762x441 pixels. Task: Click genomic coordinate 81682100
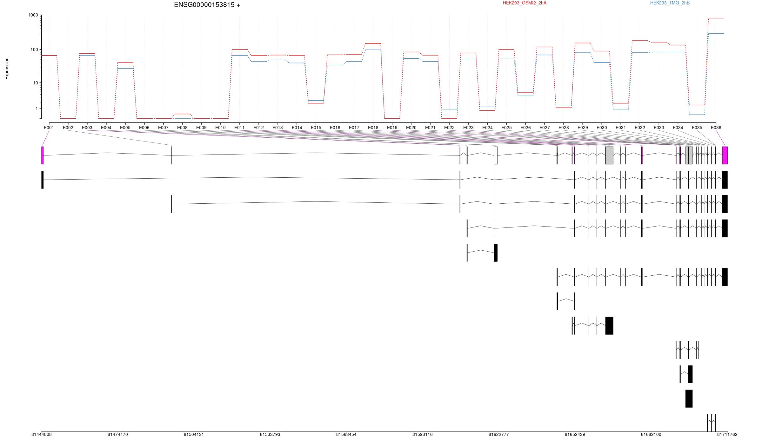(651, 434)
